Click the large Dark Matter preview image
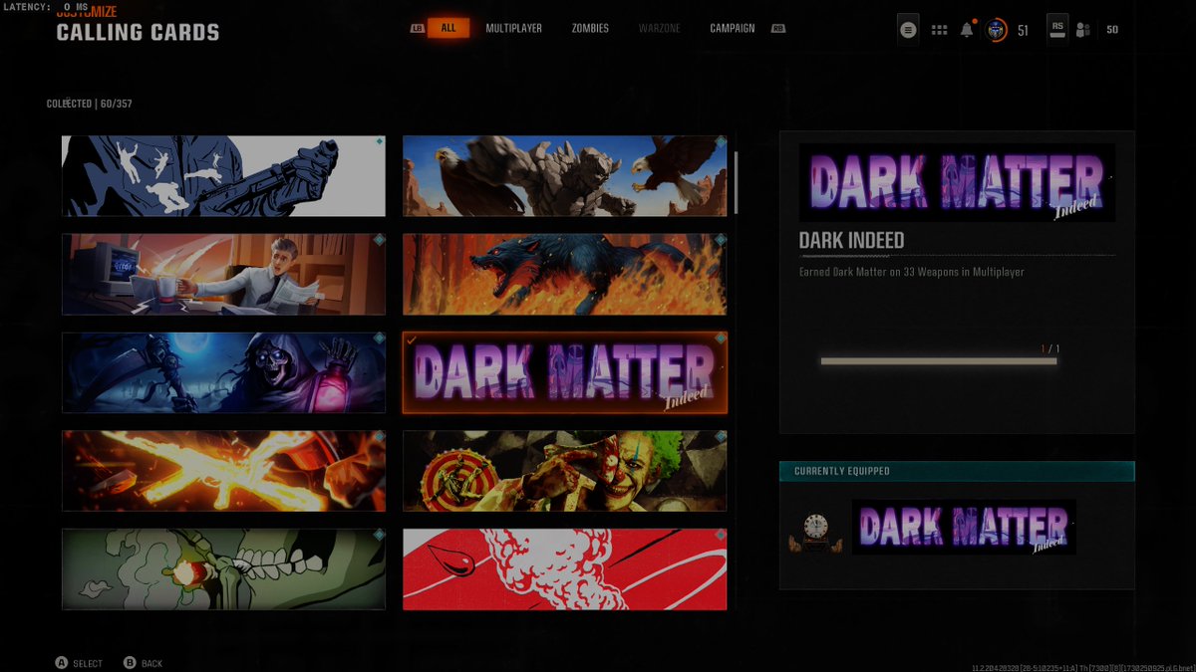This screenshot has height=672, width=1196. coord(957,182)
